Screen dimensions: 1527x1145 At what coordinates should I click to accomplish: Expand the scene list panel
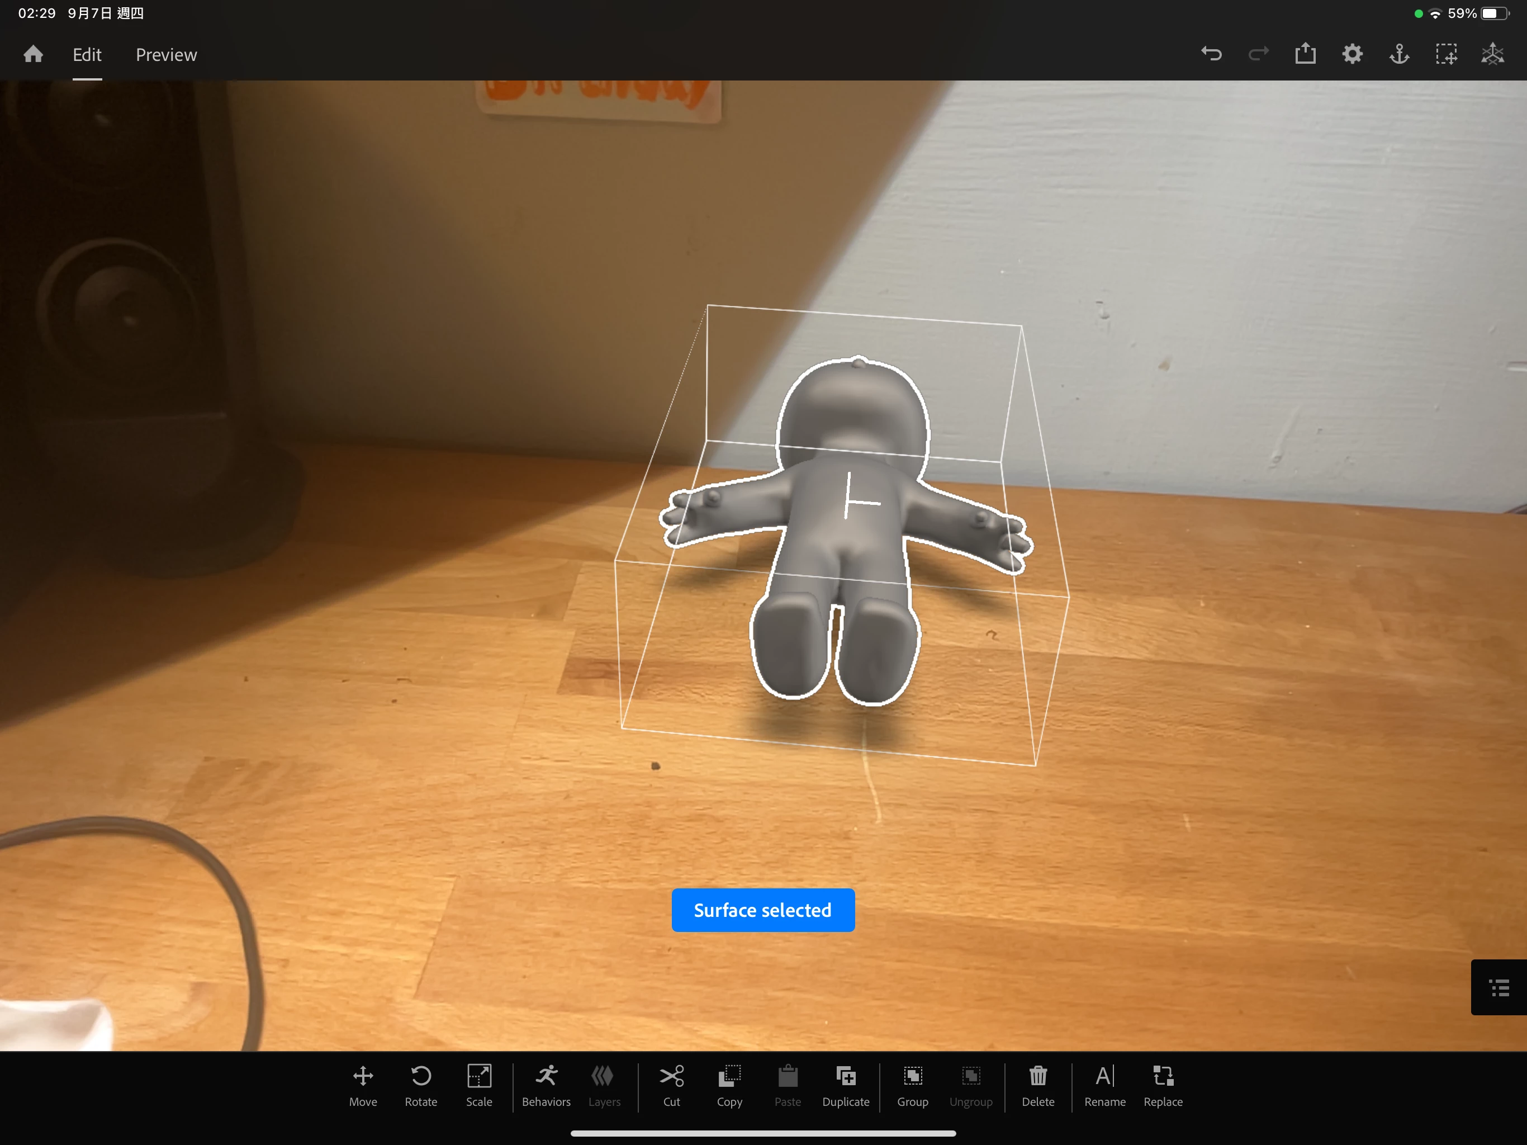(1498, 987)
